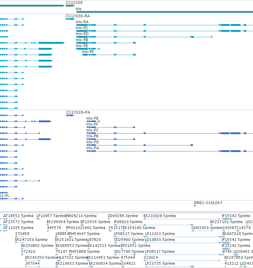Select the trio-PB protein label
Image resolution: width=253 pixels, height=268 pixels.
pyautogui.click(x=92, y=136)
